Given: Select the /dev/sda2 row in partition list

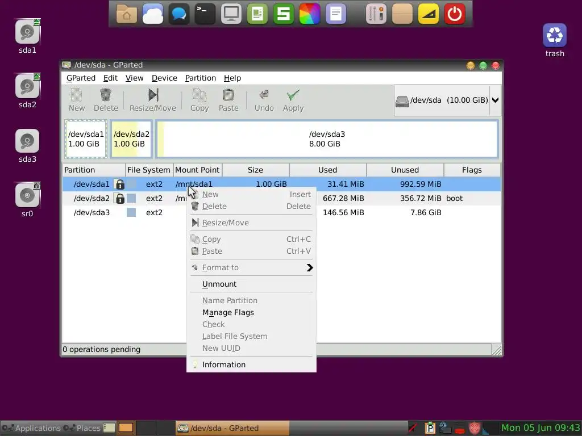Looking at the screenshot, I should pyautogui.click(x=281, y=198).
